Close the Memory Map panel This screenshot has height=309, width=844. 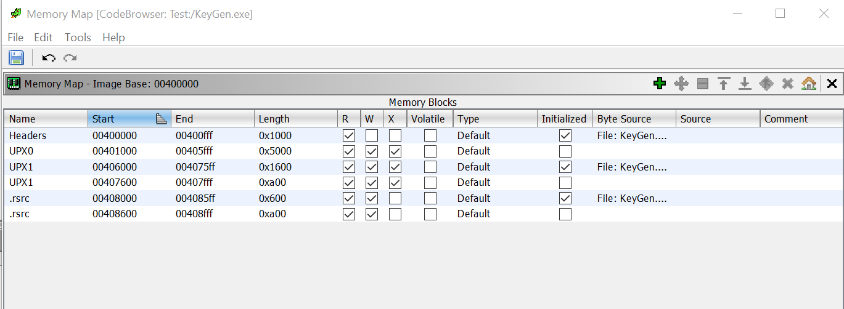pyautogui.click(x=832, y=84)
